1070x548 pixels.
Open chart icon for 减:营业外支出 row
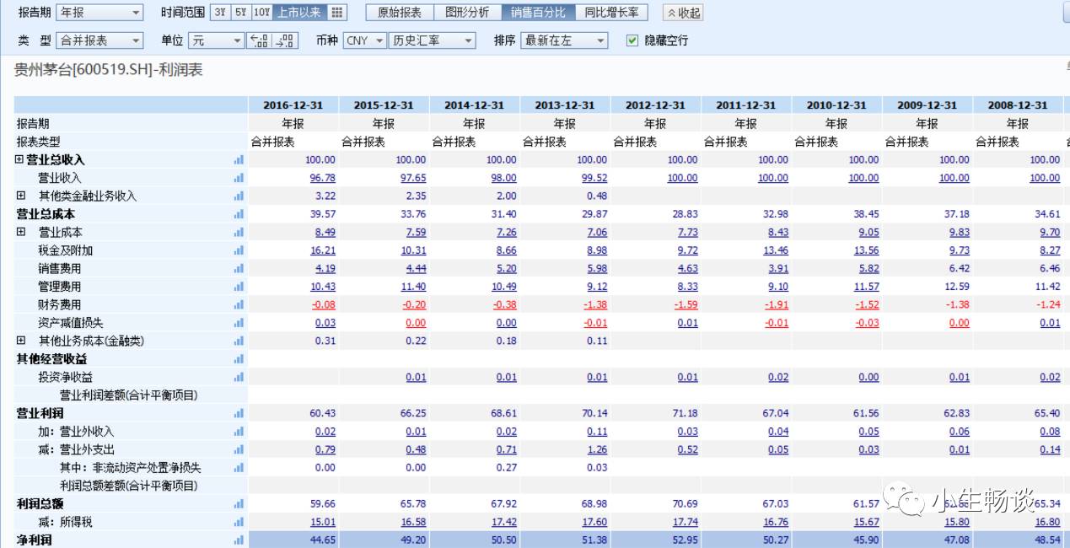(x=239, y=449)
